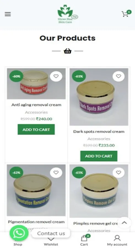Open the hamburger menu
The image size is (135, 248).
(x=8, y=14)
